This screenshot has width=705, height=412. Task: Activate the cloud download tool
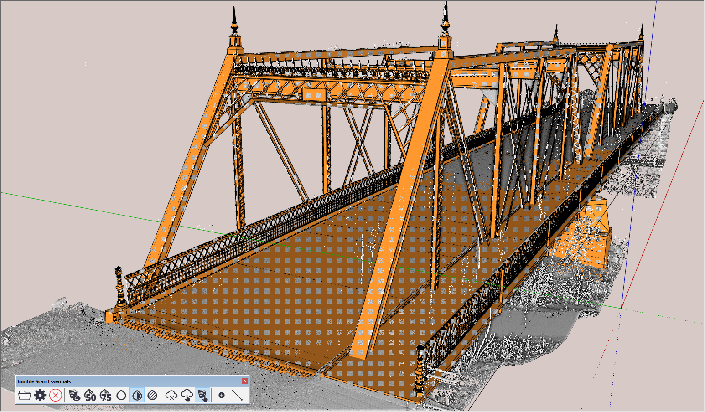tap(187, 396)
